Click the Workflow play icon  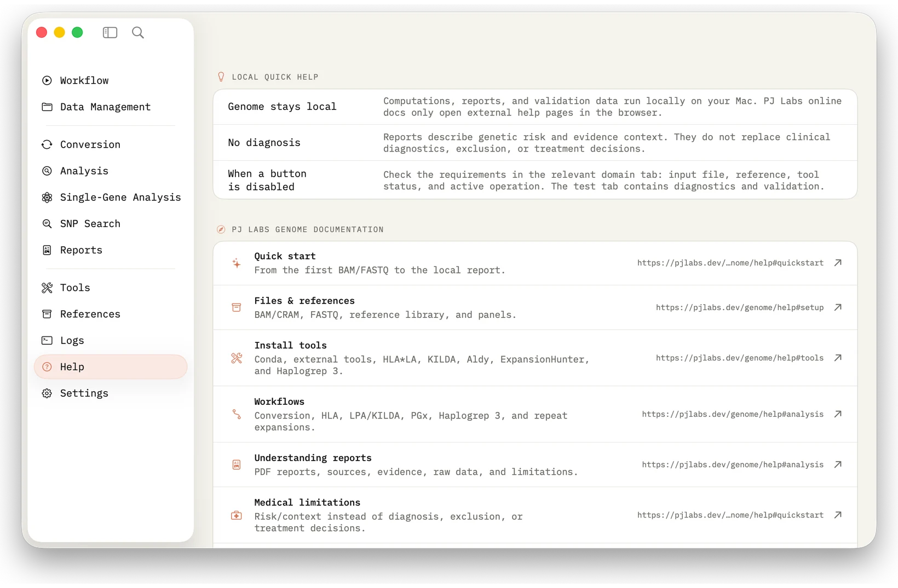(x=47, y=80)
